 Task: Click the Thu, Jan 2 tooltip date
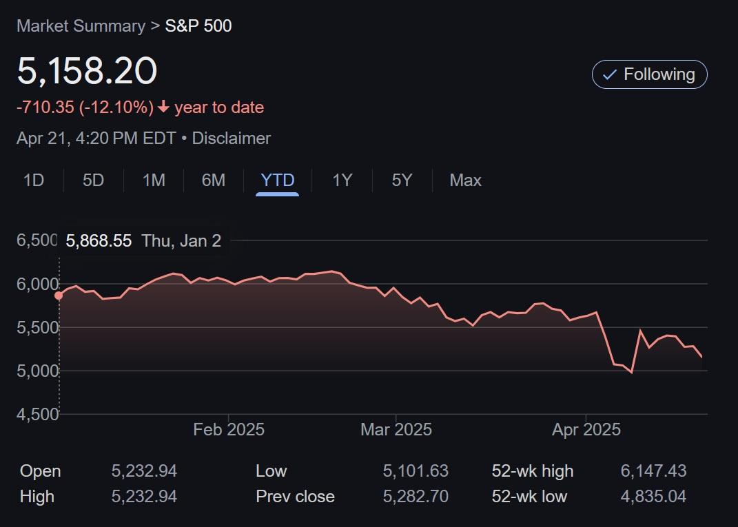(x=181, y=241)
